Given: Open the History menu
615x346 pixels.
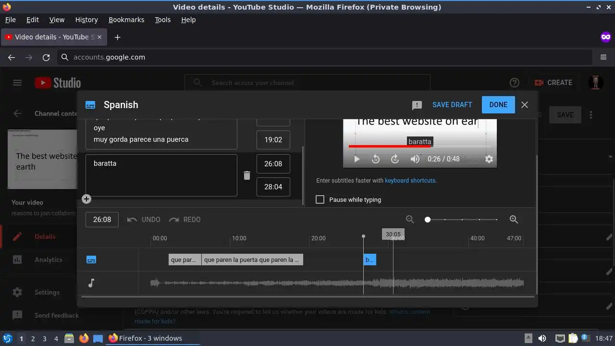Looking at the screenshot, I should 86,20.
